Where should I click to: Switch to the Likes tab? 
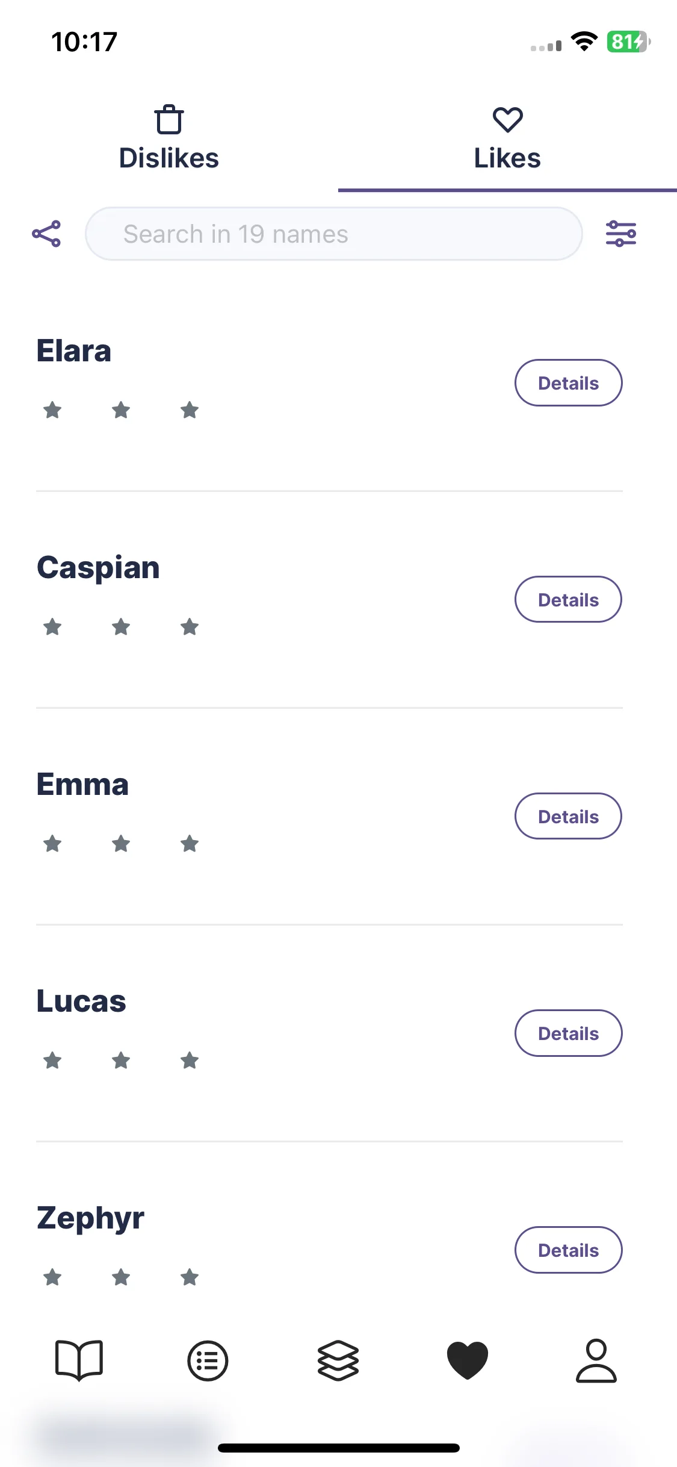tap(507, 139)
